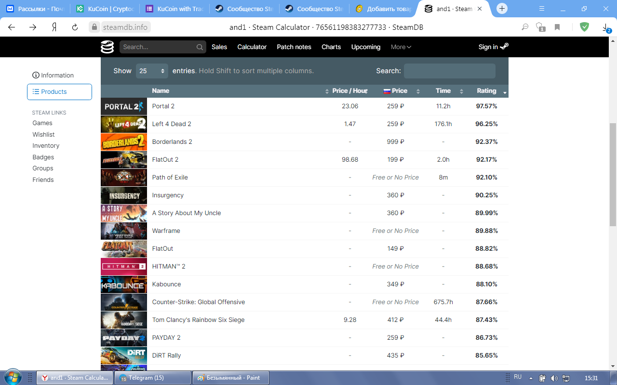
Task: Open Tom Clancy's Rainbow Six Siege link
Action: click(x=198, y=320)
